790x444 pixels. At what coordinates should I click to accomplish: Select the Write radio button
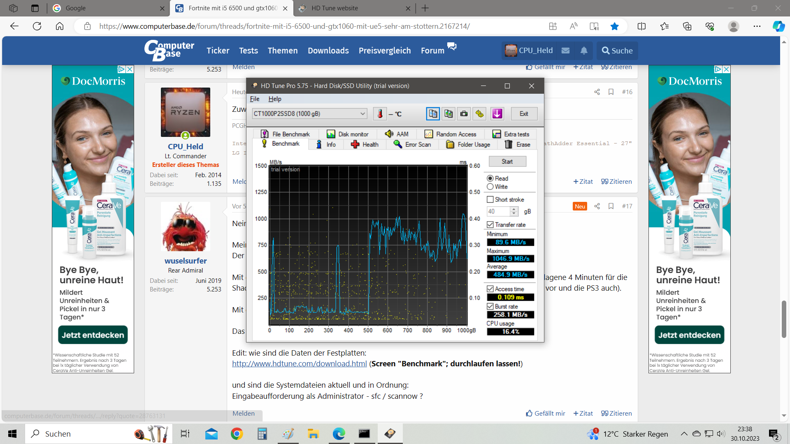490,187
